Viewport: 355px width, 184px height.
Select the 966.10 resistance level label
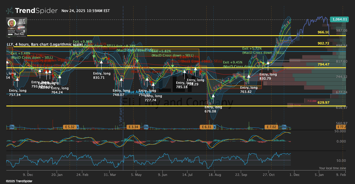coord(323,32)
